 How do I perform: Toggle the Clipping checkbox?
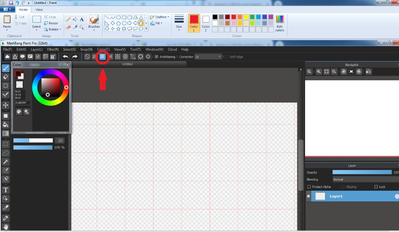[x=343, y=187]
